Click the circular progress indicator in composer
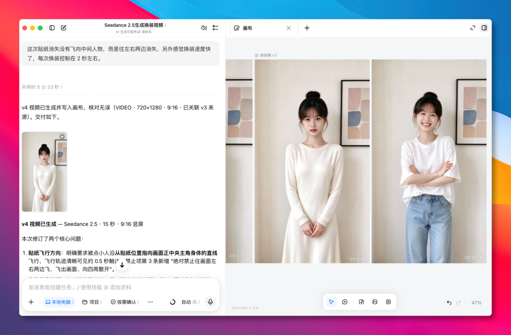 (x=172, y=302)
